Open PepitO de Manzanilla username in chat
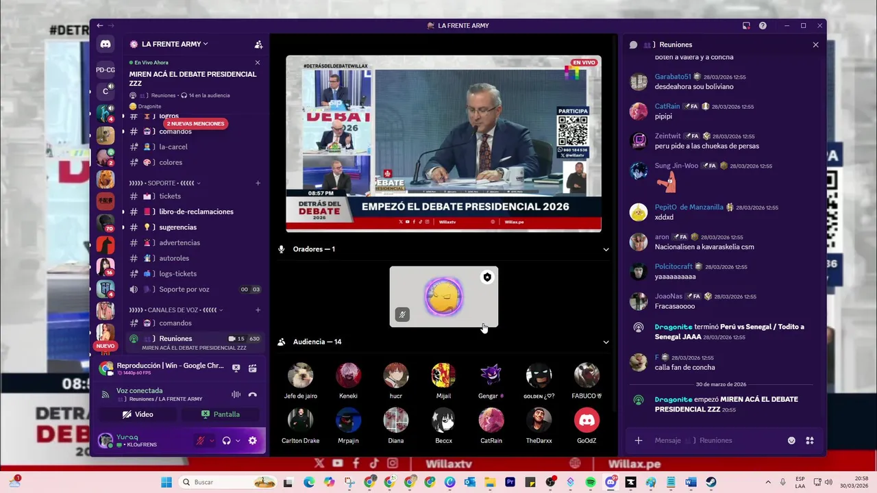This screenshot has width=877, height=493. coord(689,207)
